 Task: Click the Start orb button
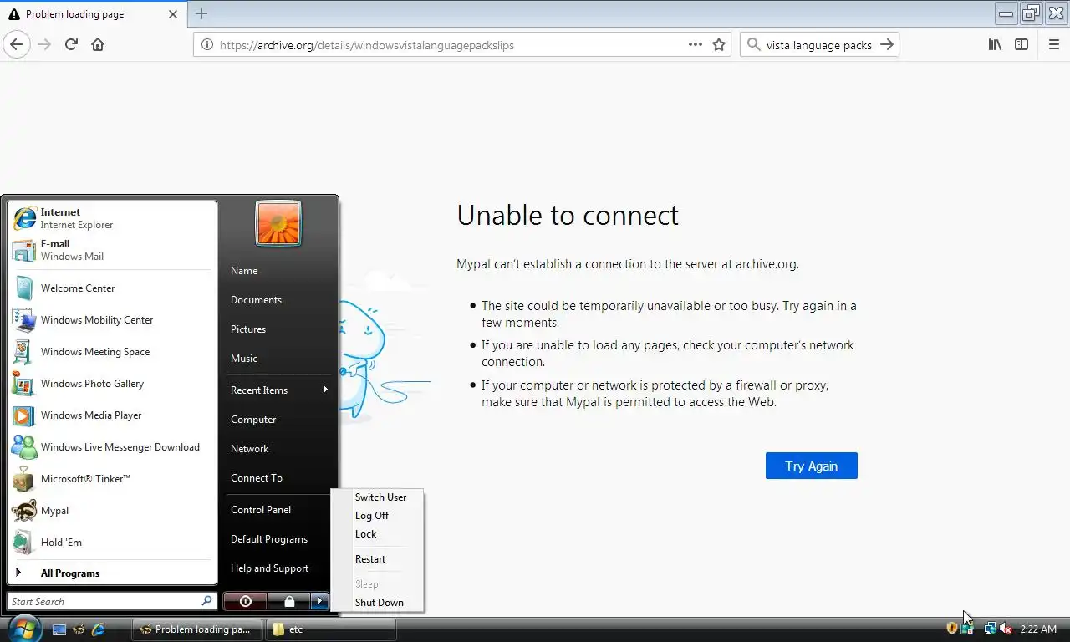[23, 628]
